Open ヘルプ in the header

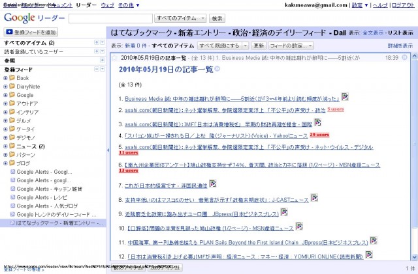pos(380,5)
